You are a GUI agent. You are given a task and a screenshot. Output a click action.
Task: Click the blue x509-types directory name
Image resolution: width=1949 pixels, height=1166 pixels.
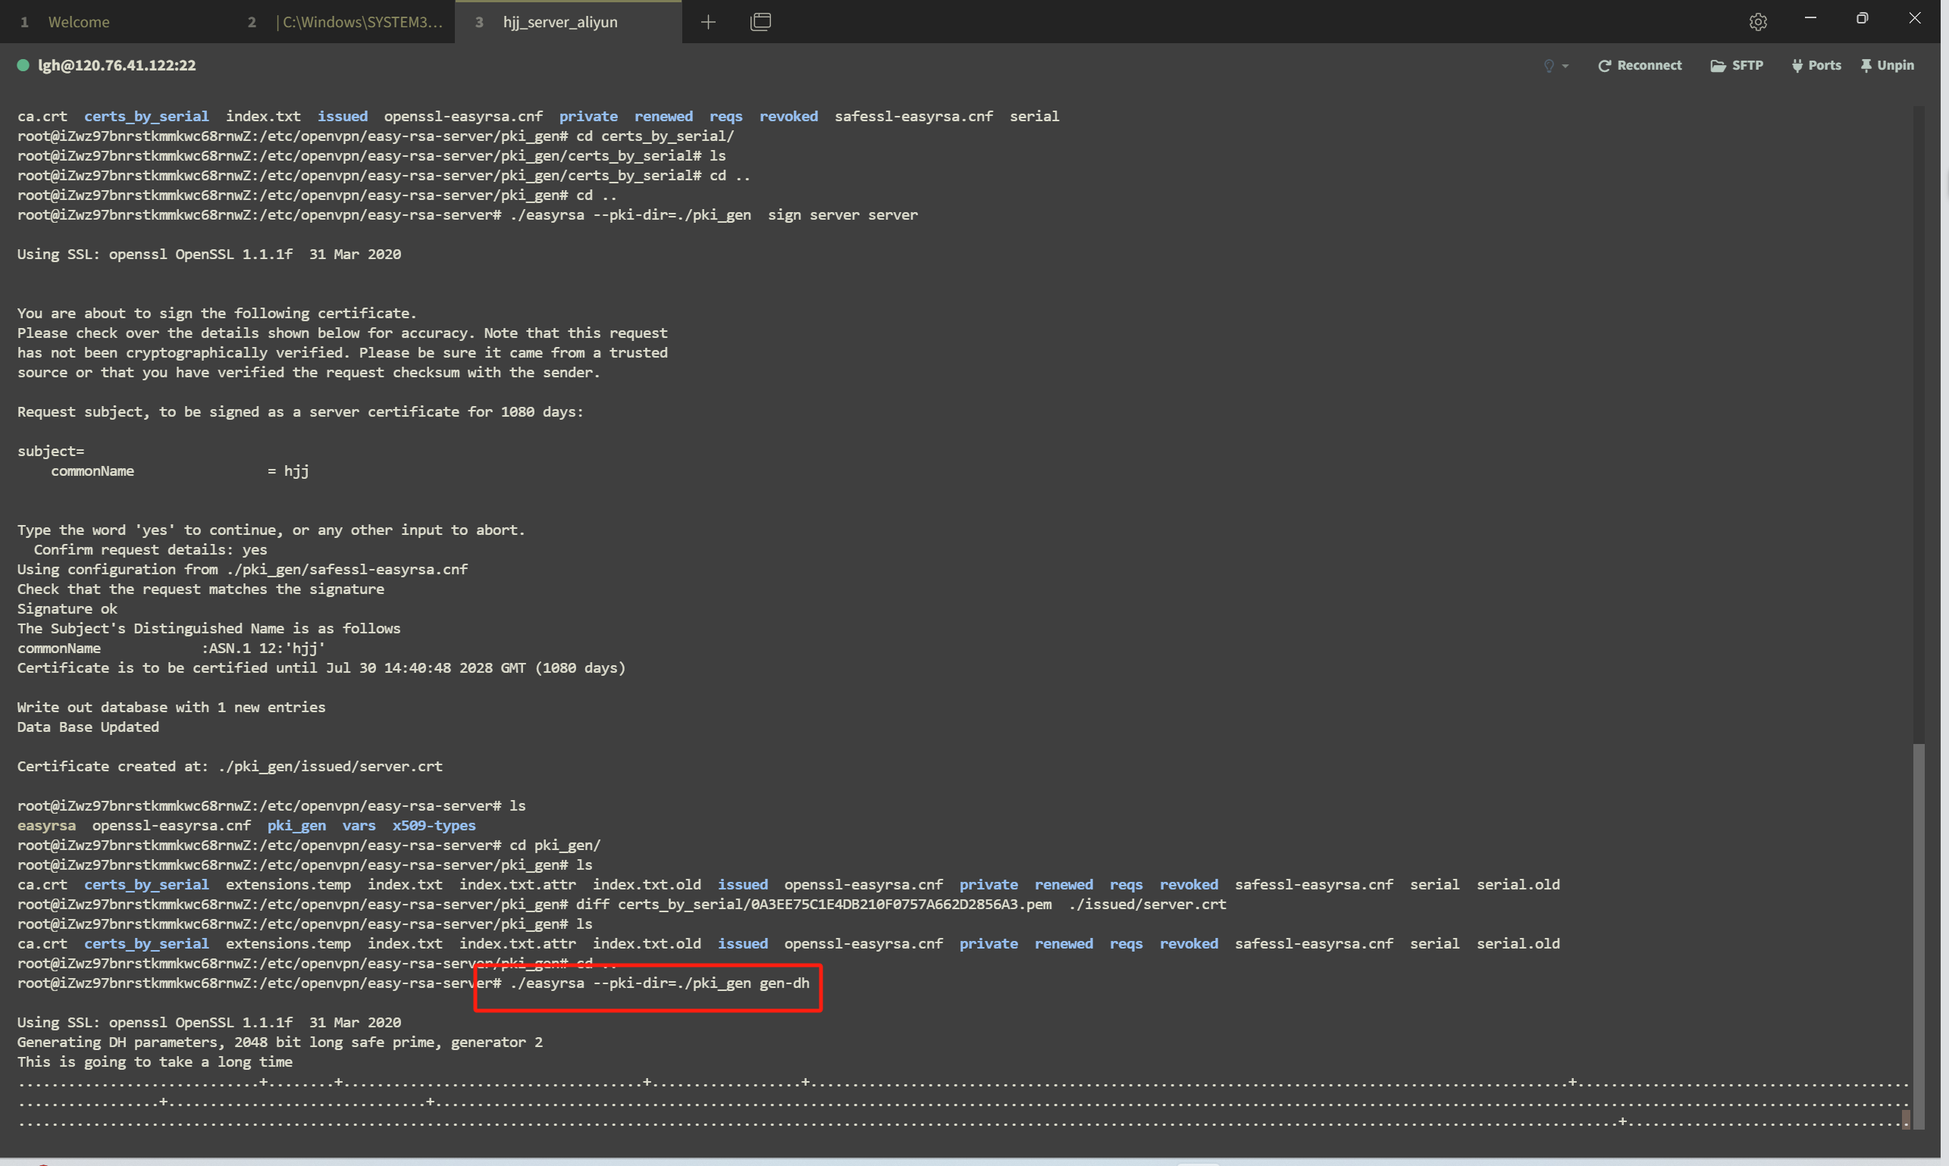click(x=434, y=825)
